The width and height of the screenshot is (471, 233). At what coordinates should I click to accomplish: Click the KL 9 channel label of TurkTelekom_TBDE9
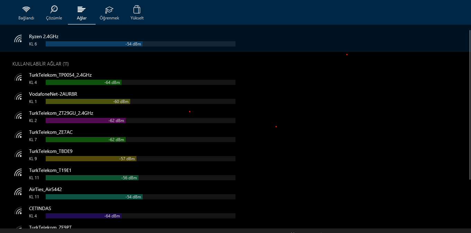point(33,159)
